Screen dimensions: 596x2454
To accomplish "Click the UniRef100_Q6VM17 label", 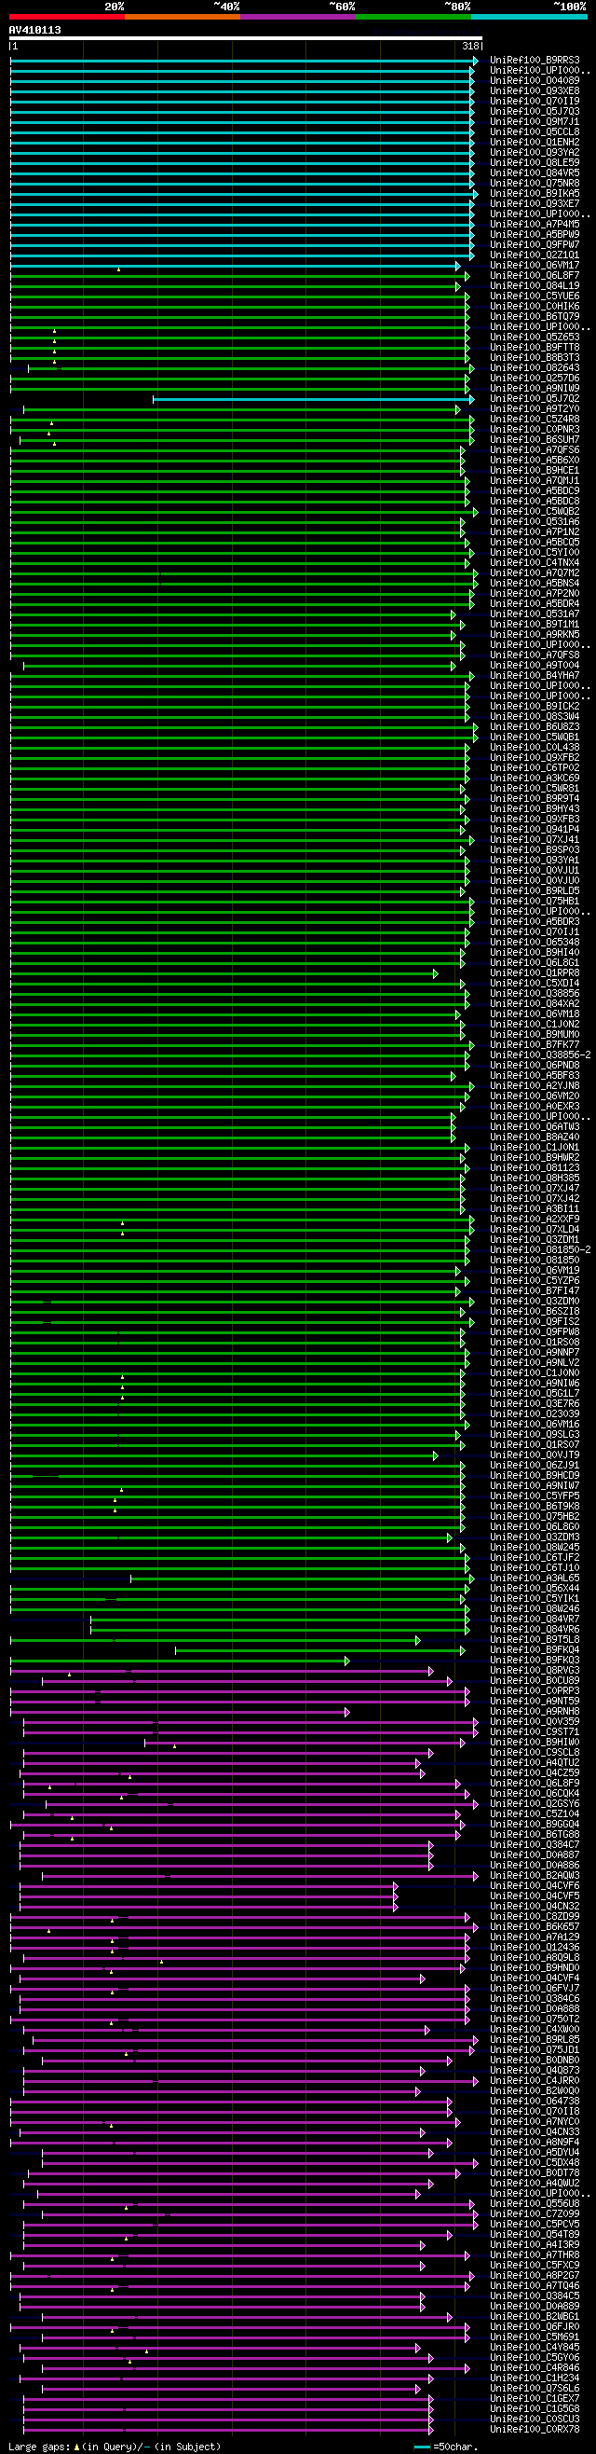I will click(x=535, y=266).
